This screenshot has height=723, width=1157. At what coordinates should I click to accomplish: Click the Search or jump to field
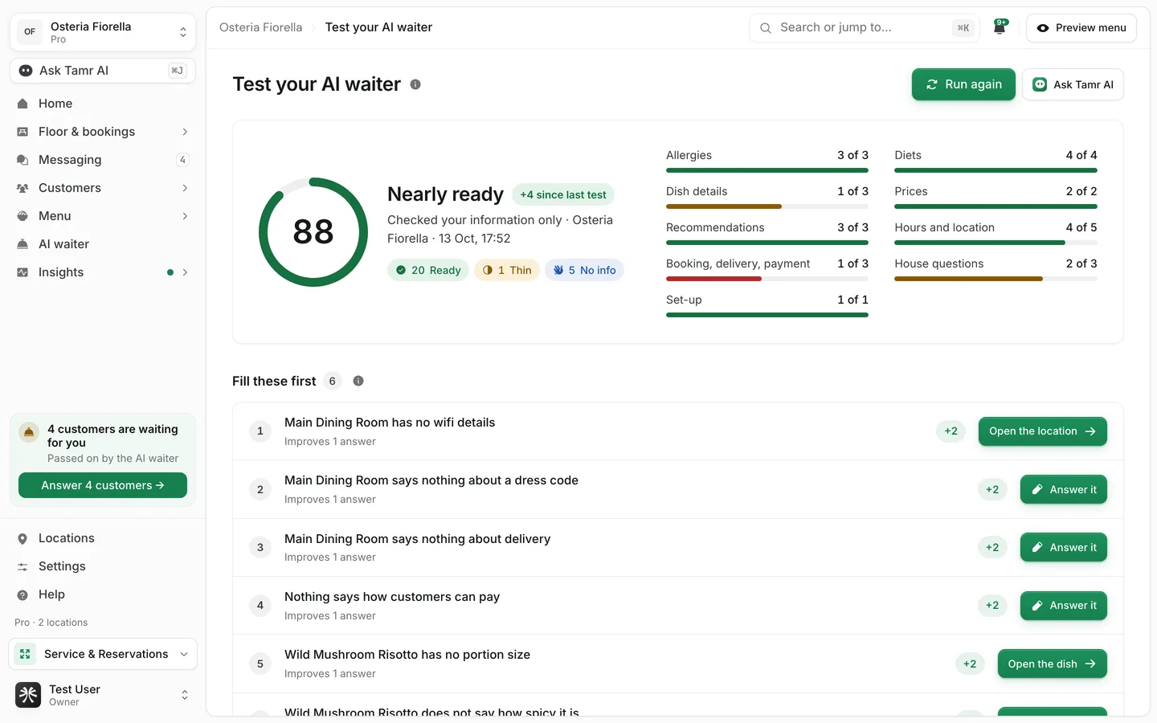[x=865, y=28]
